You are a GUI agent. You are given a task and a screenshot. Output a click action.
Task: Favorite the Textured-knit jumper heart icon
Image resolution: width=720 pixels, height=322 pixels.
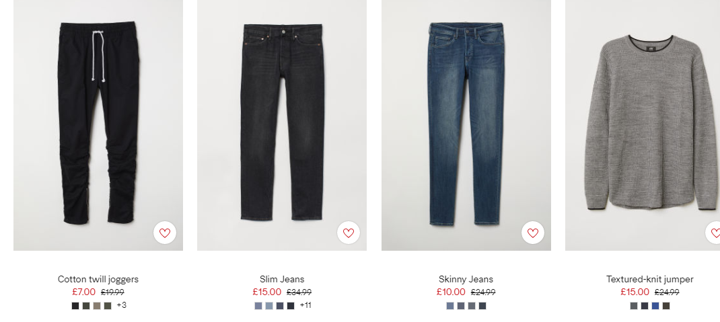pos(714,233)
